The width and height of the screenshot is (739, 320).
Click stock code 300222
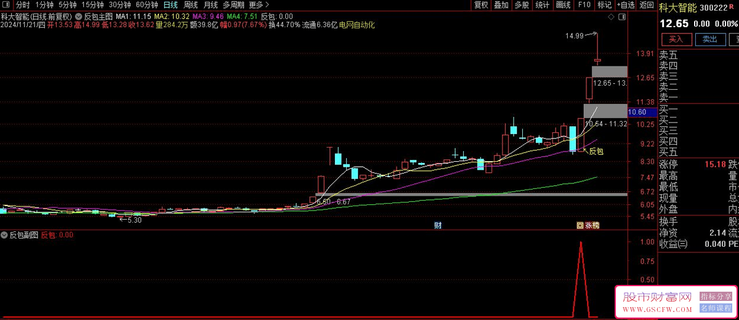tap(713, 7)
